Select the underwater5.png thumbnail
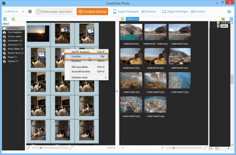 [x=155, y=105]
